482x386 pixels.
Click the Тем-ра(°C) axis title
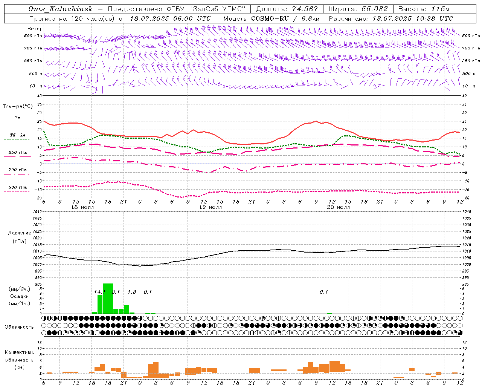[x=18, y=107]
